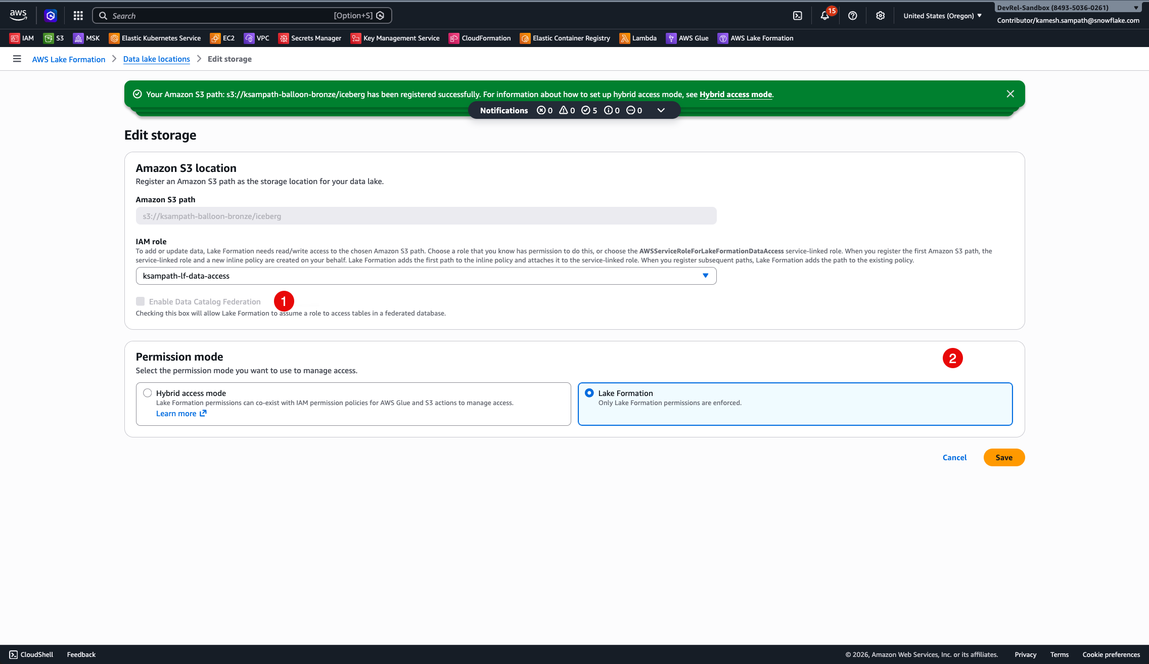This screenshot has height=664, width=1149.
Task: Check Enable Data Catalog Federation box
Action: pos(141,301)
